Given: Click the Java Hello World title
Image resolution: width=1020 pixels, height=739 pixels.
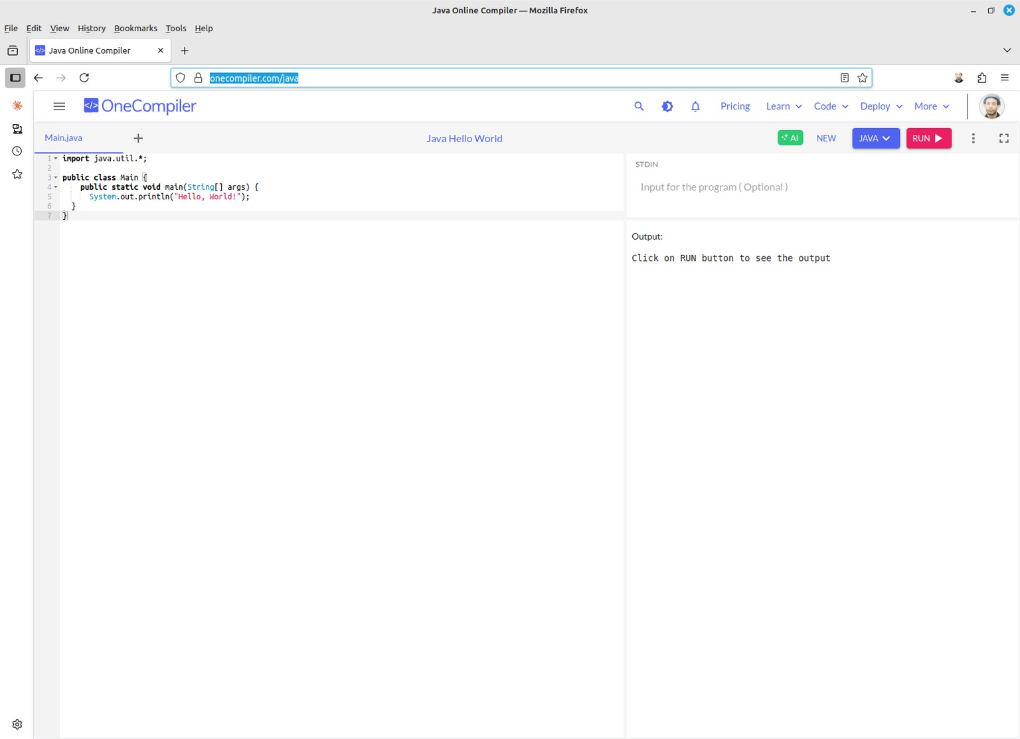Looking at the screenshot, I should tap(464, 138).
